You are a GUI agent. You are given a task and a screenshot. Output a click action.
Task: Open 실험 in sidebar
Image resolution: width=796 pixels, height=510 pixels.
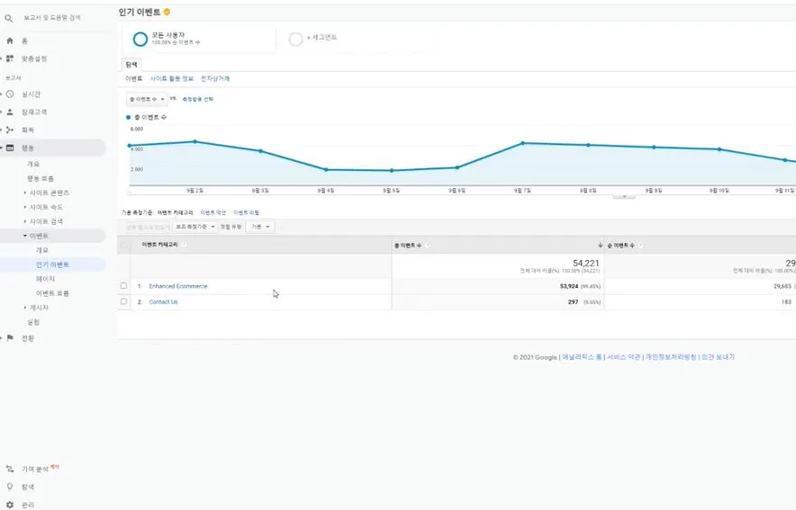coord(33,322)
